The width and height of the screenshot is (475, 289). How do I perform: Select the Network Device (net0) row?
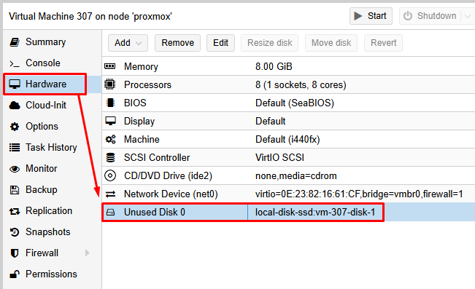[x=288, y=194]
